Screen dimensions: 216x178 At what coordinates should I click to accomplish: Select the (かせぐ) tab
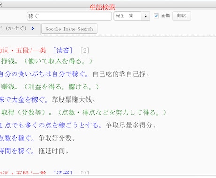click(x=20, y=29)
